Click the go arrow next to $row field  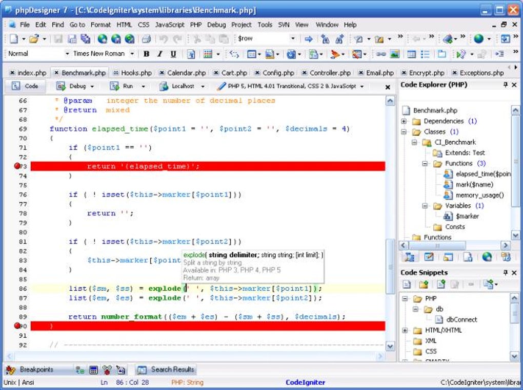coord(309,39)
